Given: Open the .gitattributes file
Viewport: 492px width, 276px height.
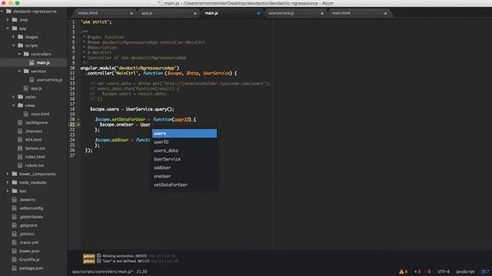Looking at the screenshot, I should click(31, 217).
